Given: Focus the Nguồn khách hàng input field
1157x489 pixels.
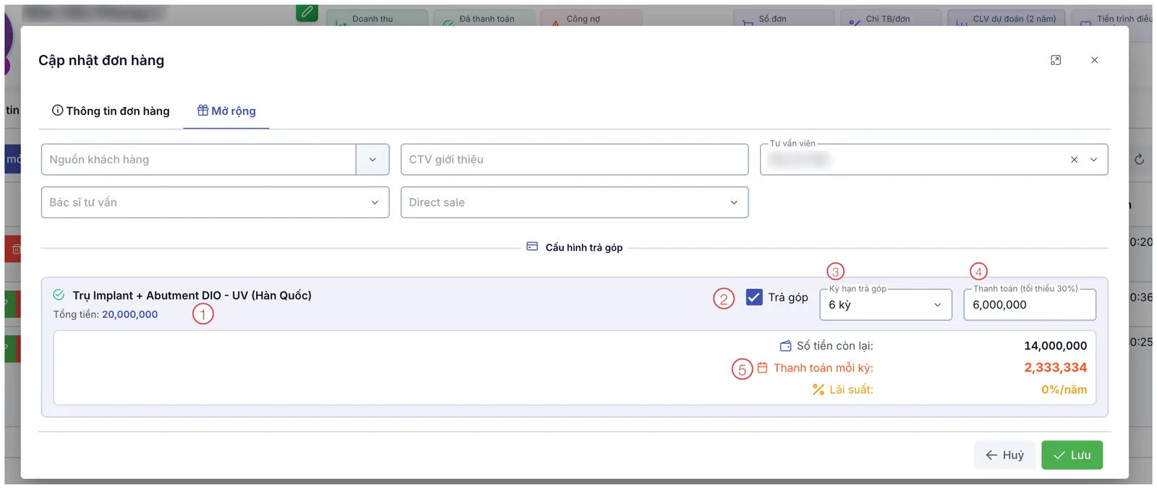Looking at the screenshot, I should pyautogui.click(x=199, y=160).
